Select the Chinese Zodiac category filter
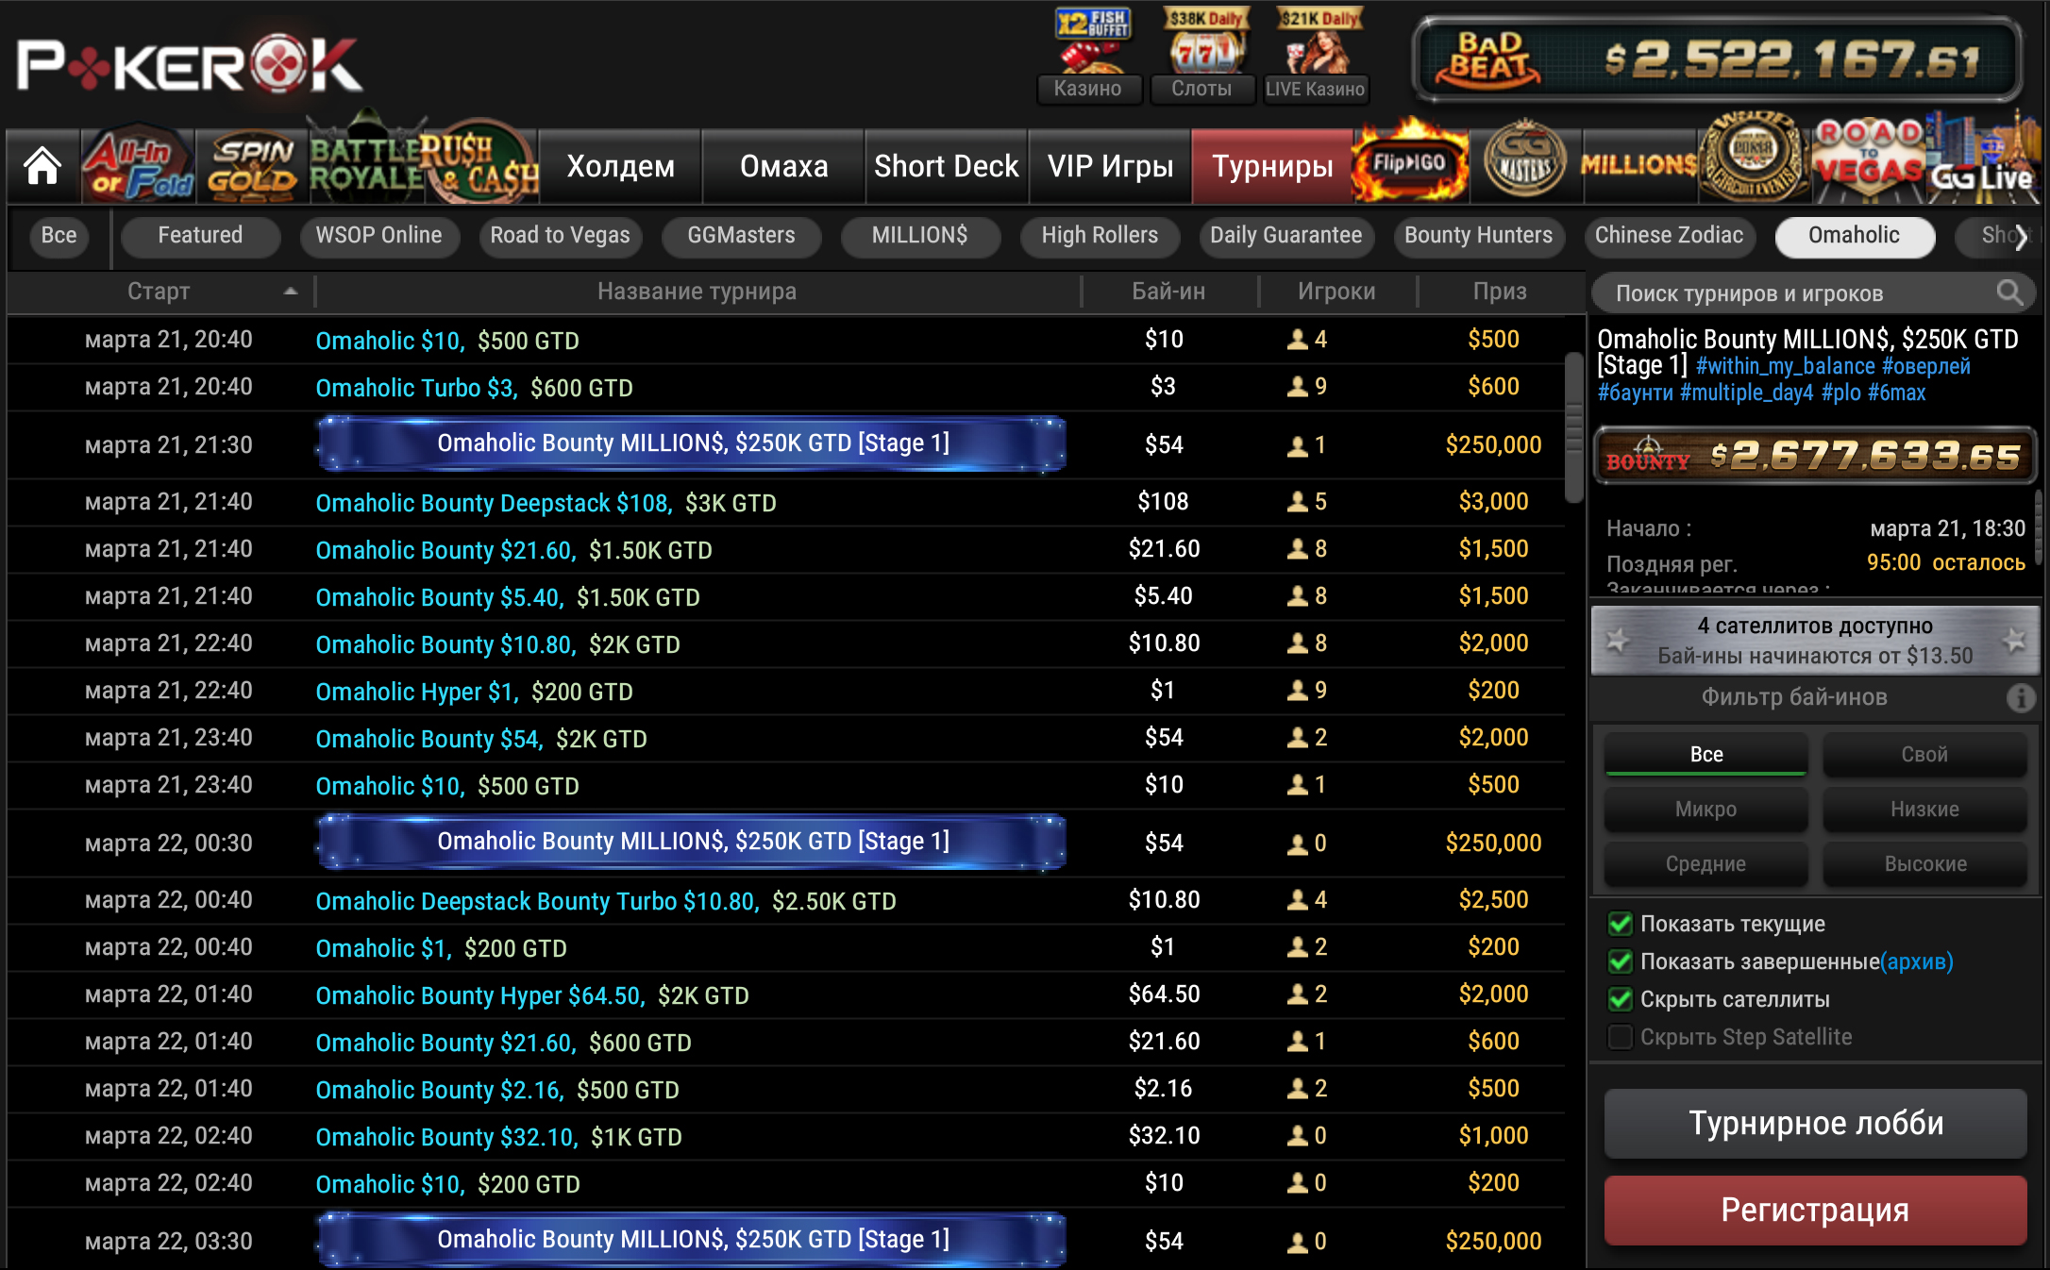The width and height of the screenshot is (2050, 1270). [x=1669, y=236]
